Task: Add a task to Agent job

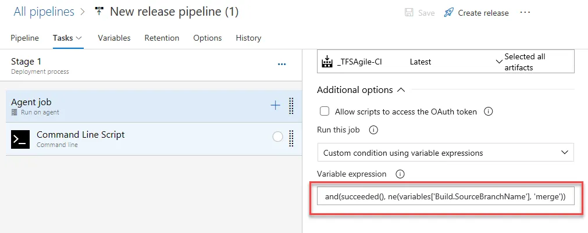Action: click(x=275, y=105)
